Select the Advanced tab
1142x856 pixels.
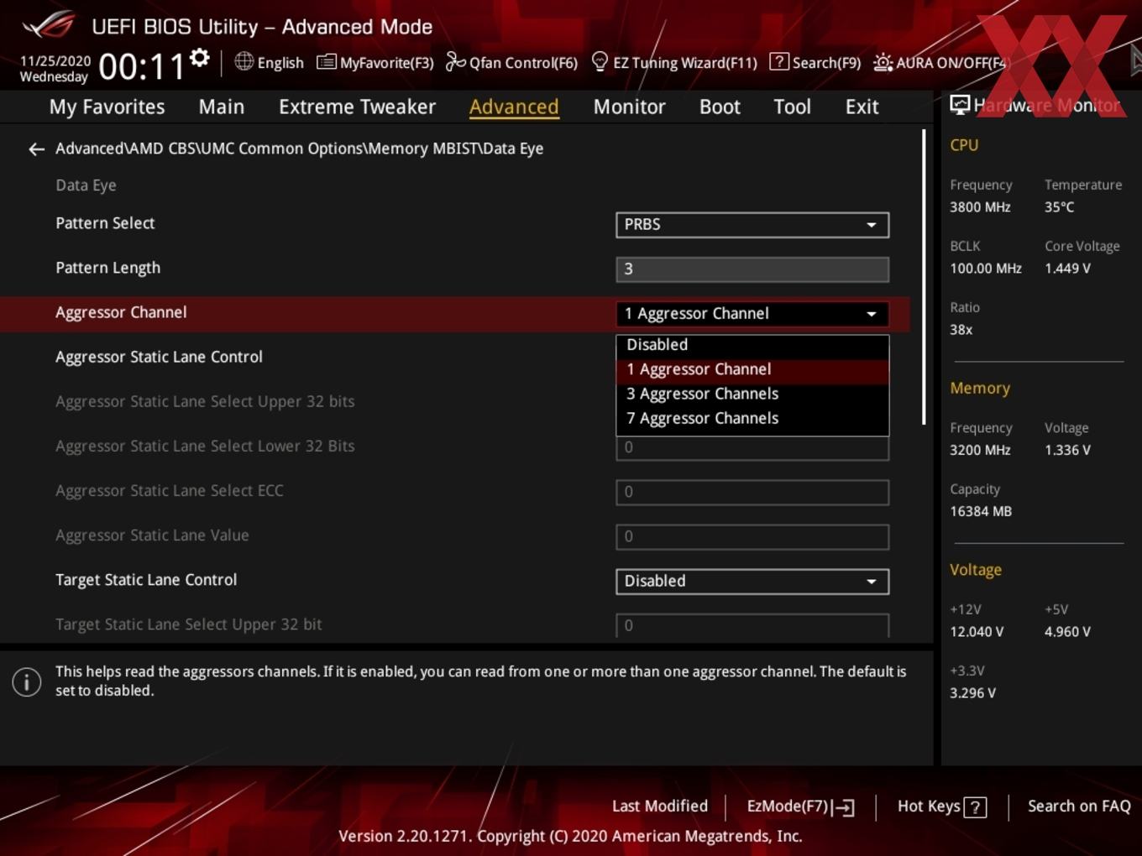(x=514, y=107)
